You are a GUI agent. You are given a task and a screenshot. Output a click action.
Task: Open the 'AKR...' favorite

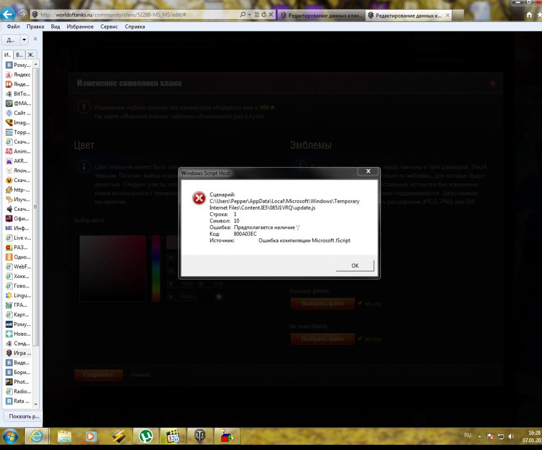pos(19,161)
